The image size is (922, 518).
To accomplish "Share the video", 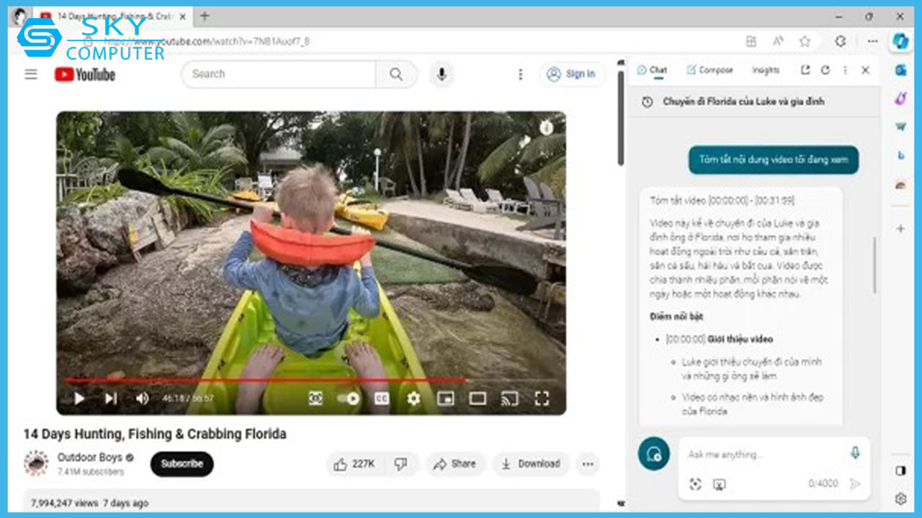I will (455, 464).
